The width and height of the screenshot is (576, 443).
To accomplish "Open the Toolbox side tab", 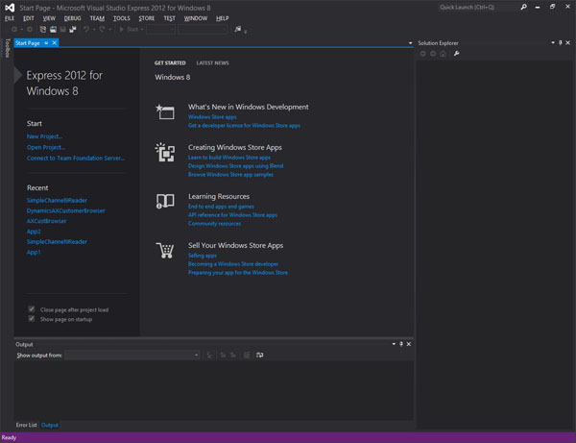I will click(x=7, y=48).
